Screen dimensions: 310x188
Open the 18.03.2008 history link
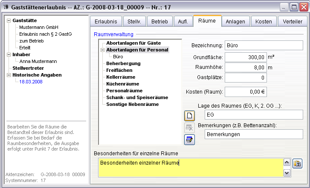31,82
